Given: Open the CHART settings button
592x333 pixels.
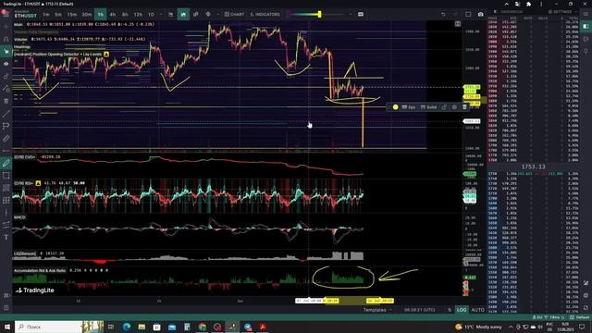Looking at the screenshot, I should 234,15.
